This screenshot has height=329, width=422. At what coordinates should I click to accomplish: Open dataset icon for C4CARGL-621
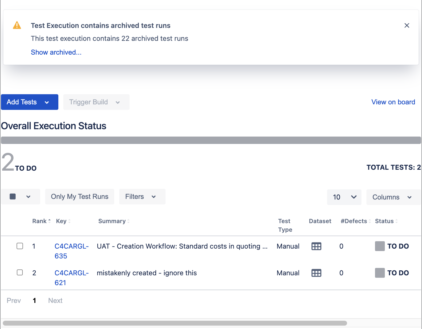(316, 273)
